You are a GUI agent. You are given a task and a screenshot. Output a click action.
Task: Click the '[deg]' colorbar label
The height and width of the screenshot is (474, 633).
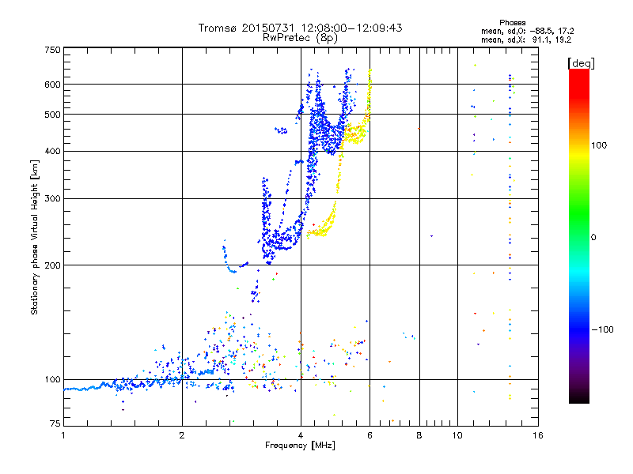coord(581,63)
